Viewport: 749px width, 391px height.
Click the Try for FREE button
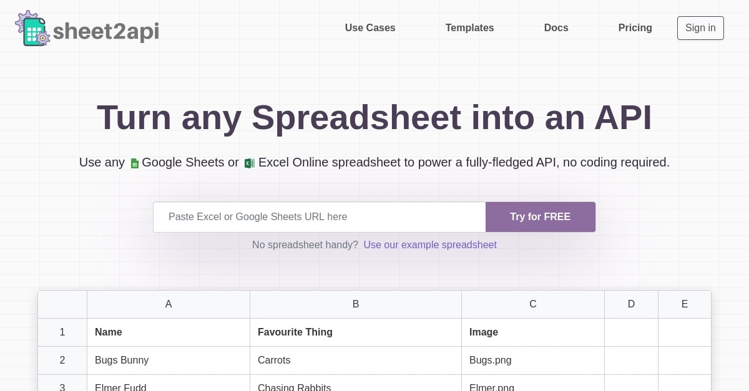click(541, 217)
